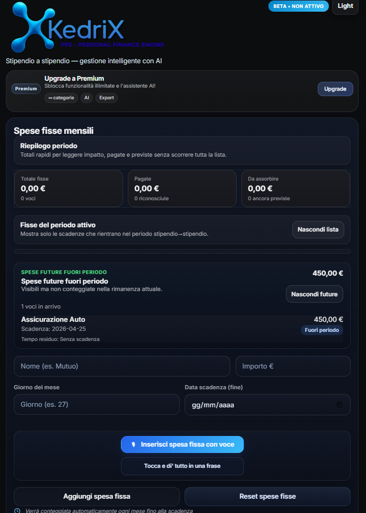The width and height of the screenshot is (366, 513).
Task: Click the Giorno (es. 27) field
Action: click(x=97, y=405)
